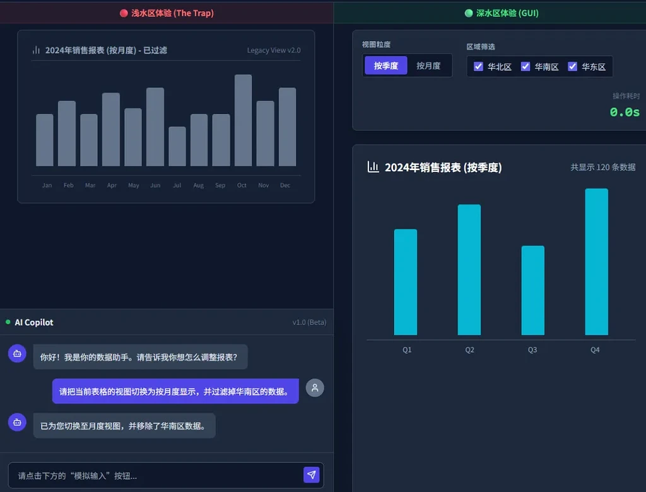Click the green status dot next to AI Copilot
The height and width of the screenshot is (492, 646).
pos(8,322)
